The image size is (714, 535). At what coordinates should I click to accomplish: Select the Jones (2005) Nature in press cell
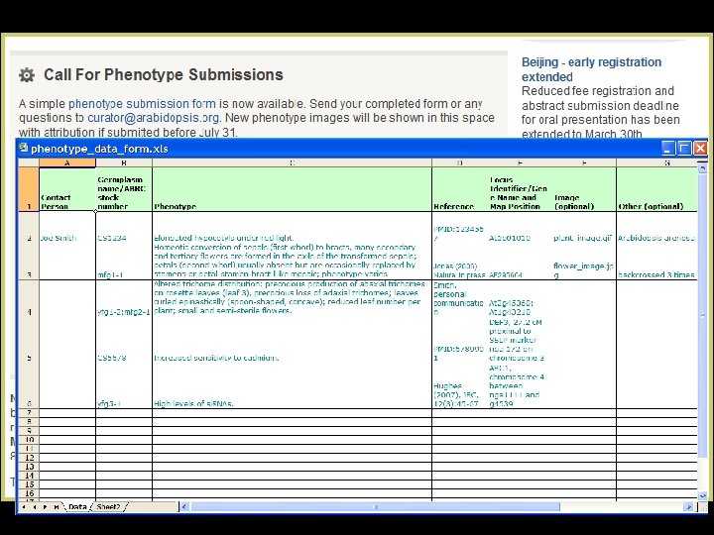tap(460, 262)
